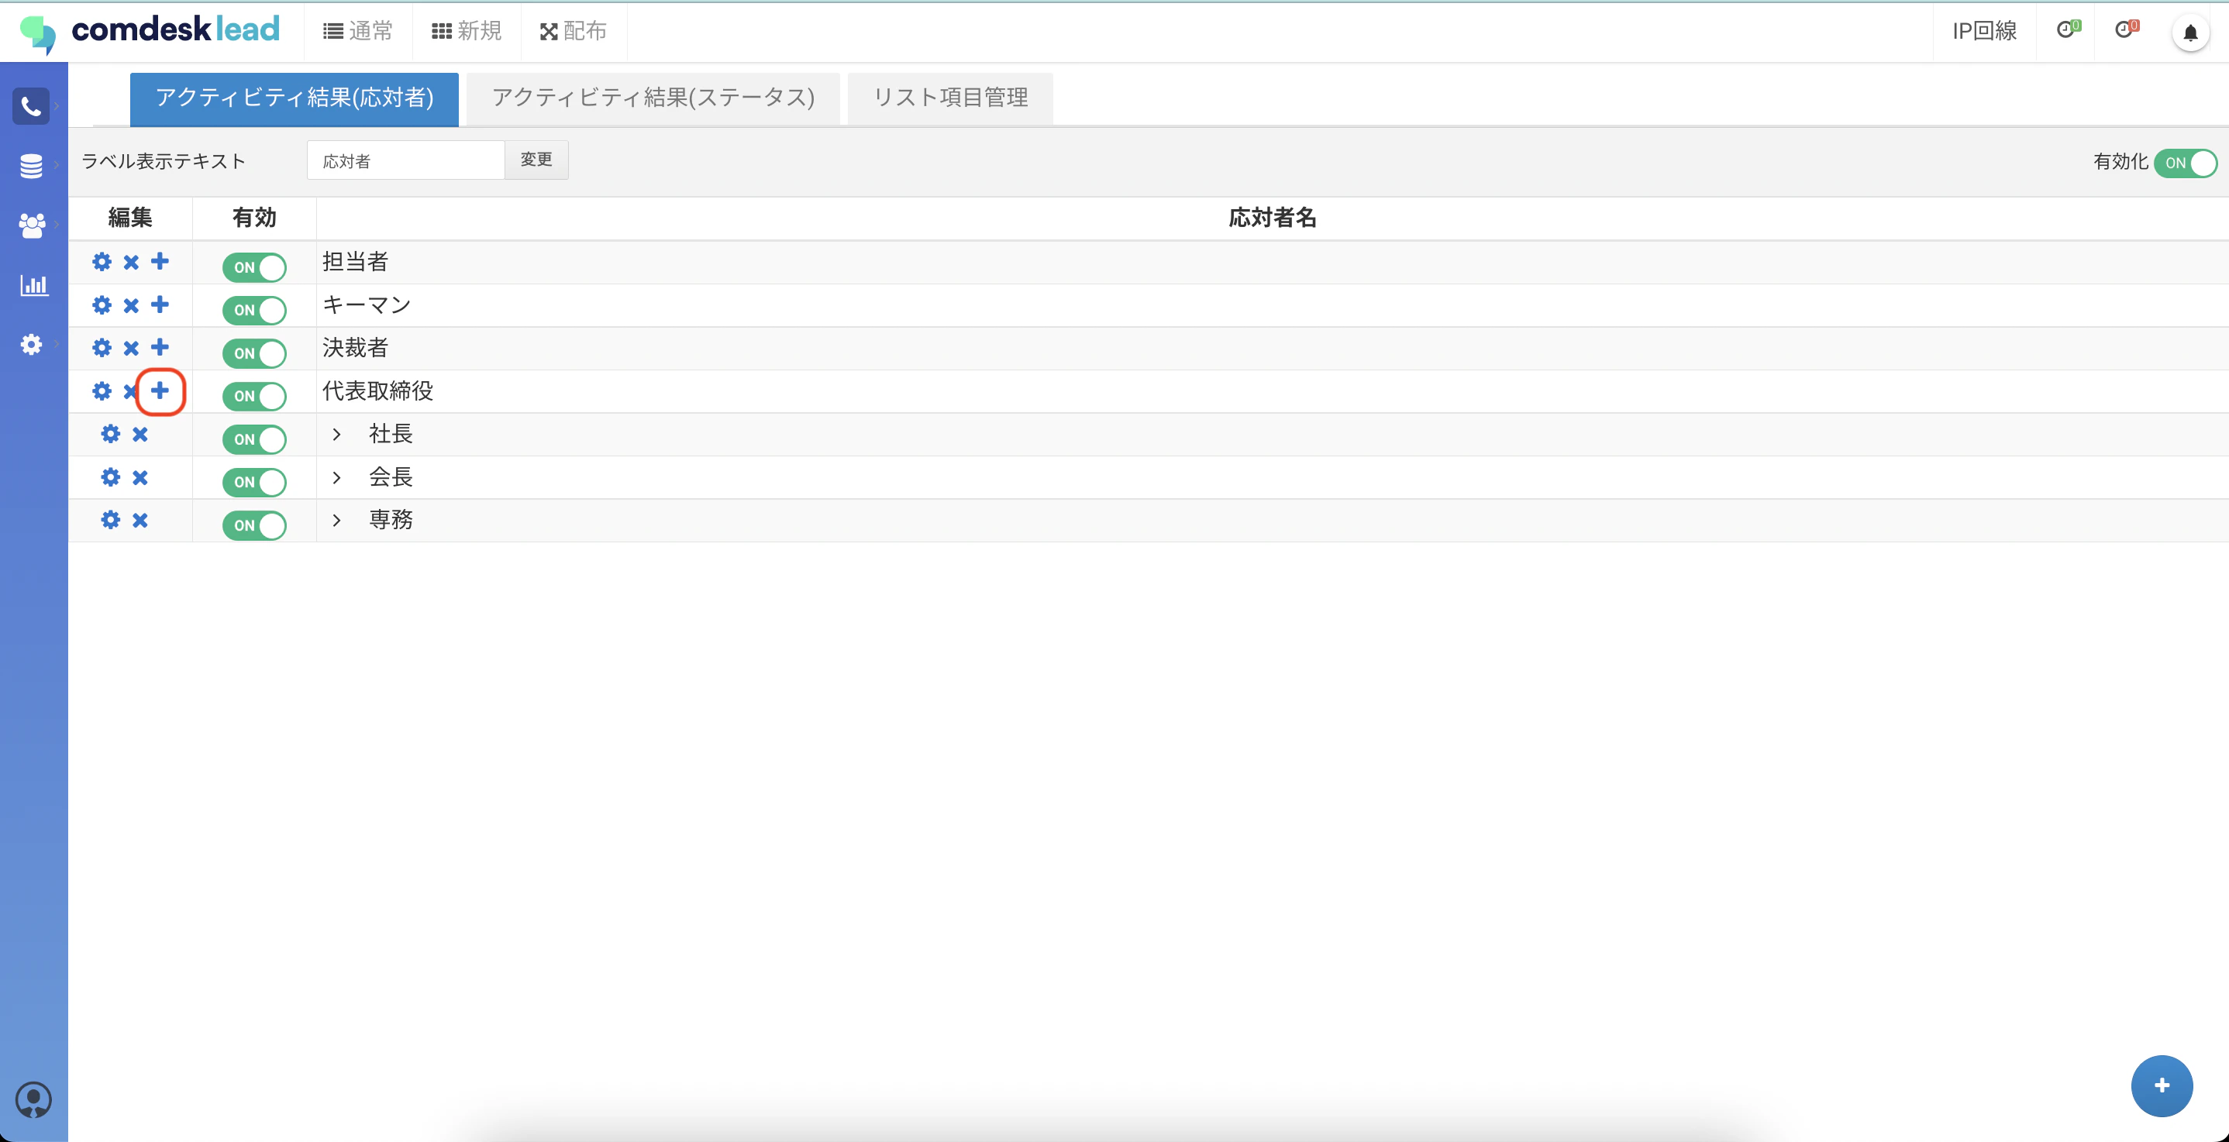Viewport: 2229px width, 1142px height.
Task: Open the users group section in sidebar
Action: 31,225
